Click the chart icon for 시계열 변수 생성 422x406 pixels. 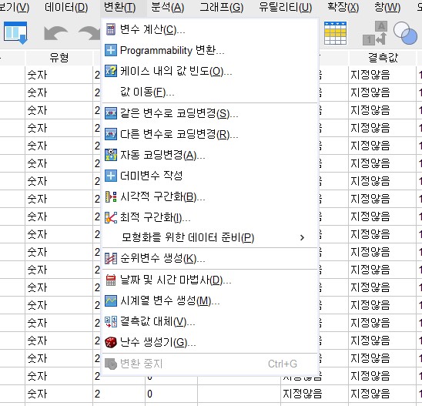point(111,300)
